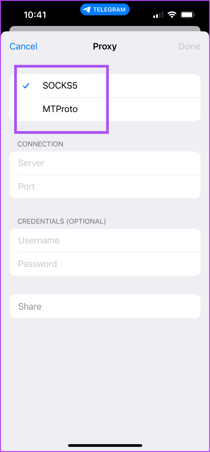The width and height of the screenshot is (210, 452).
Task: Tap the home indicator bar
Action: tap(105, 445)
